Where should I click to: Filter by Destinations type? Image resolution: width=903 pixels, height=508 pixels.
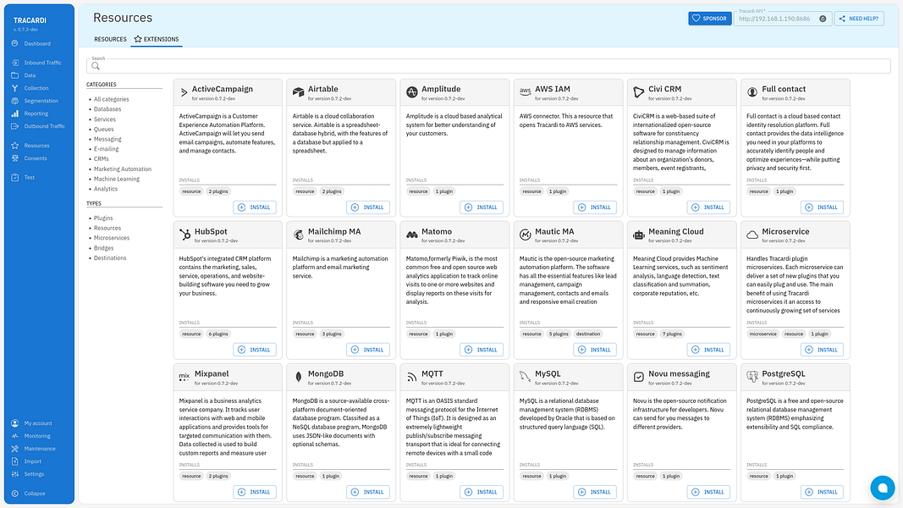[x=110, y=257]
